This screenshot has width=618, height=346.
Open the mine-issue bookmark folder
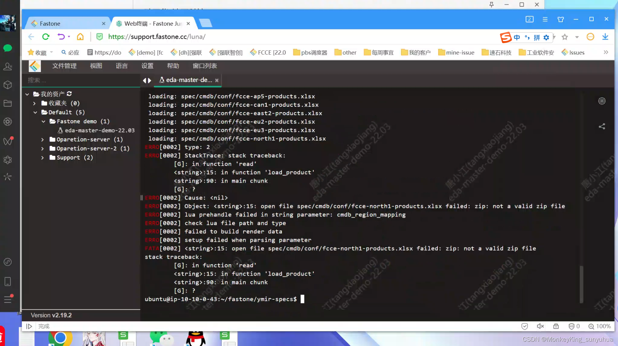tap(456, 52)
